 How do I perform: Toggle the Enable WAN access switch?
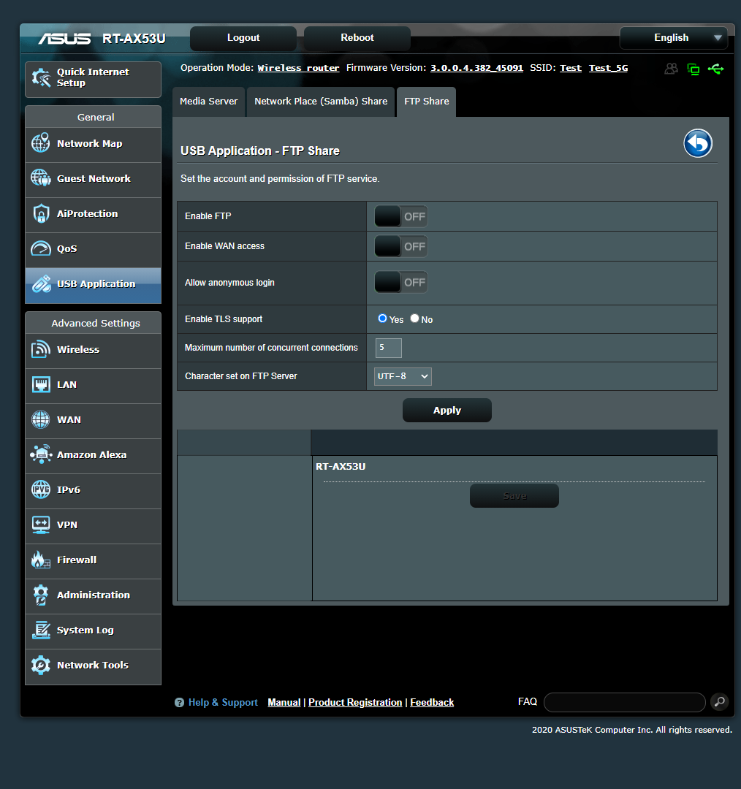pyautogui.click(x=400, y=247)
